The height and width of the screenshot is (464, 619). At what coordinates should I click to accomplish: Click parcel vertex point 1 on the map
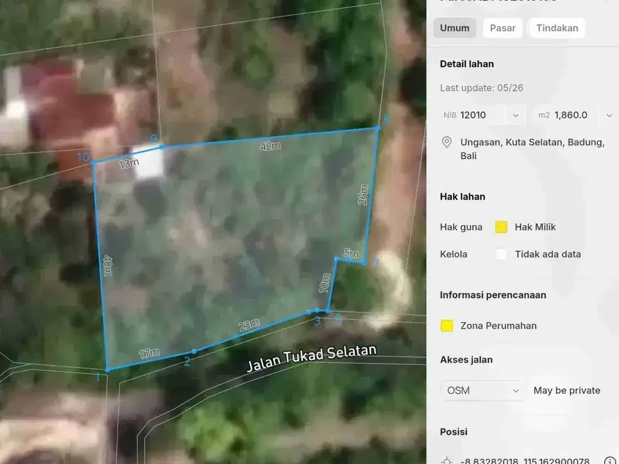107,369
